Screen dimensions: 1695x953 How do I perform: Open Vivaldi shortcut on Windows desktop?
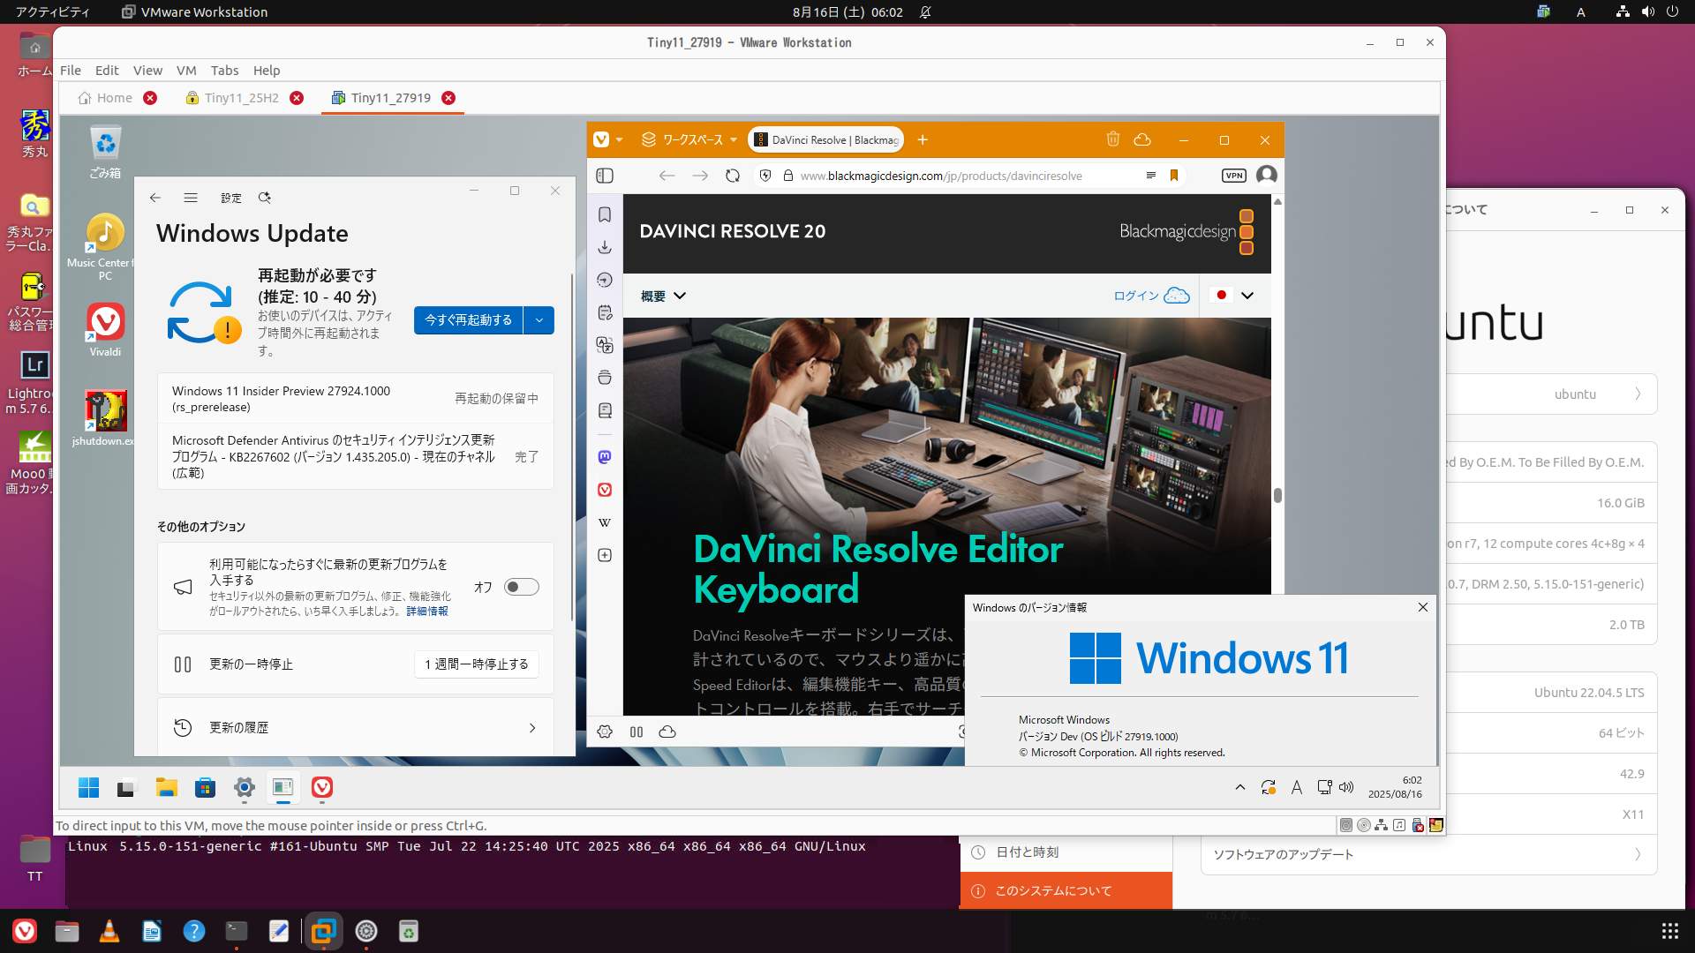pos(105,330)
